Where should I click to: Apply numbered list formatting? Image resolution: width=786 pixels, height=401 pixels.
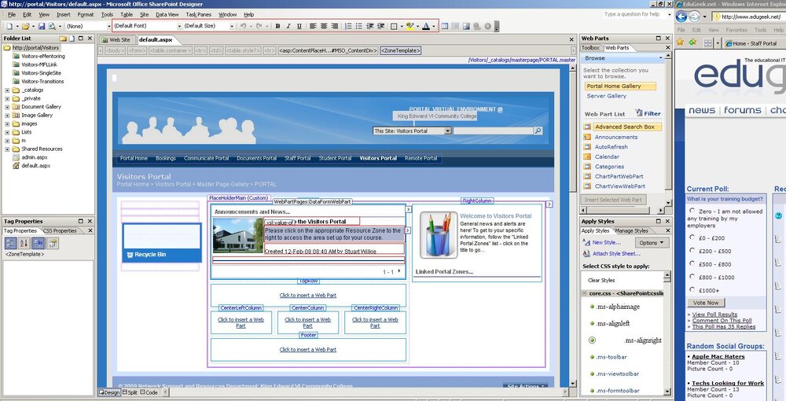(x=348, y=26)
